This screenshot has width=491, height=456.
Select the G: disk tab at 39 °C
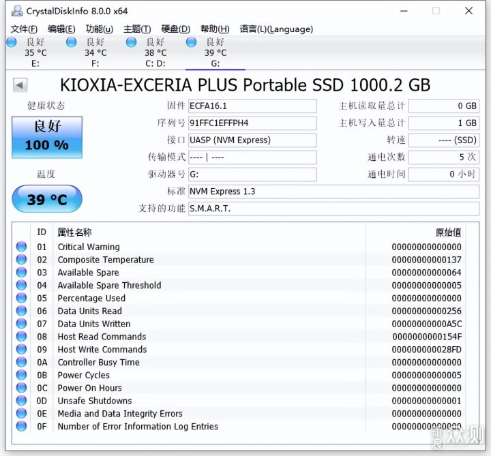[x=215, y=52]
